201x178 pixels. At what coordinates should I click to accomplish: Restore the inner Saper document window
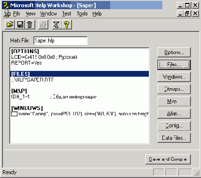click(x=187, y=14)
